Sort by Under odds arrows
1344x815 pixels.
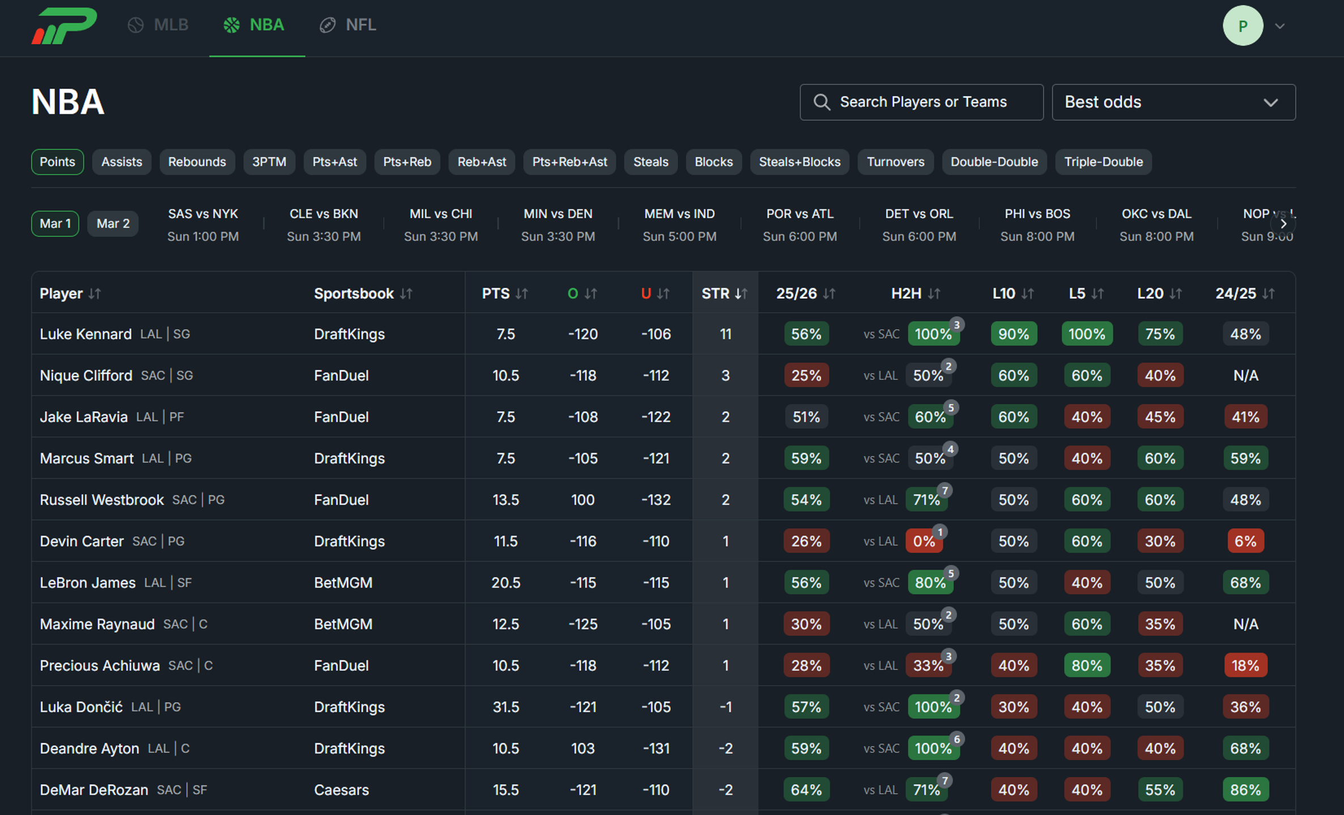[664, 293]
